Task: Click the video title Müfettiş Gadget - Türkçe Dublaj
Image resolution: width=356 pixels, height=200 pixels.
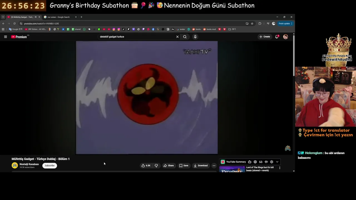Action: (41, 159)
